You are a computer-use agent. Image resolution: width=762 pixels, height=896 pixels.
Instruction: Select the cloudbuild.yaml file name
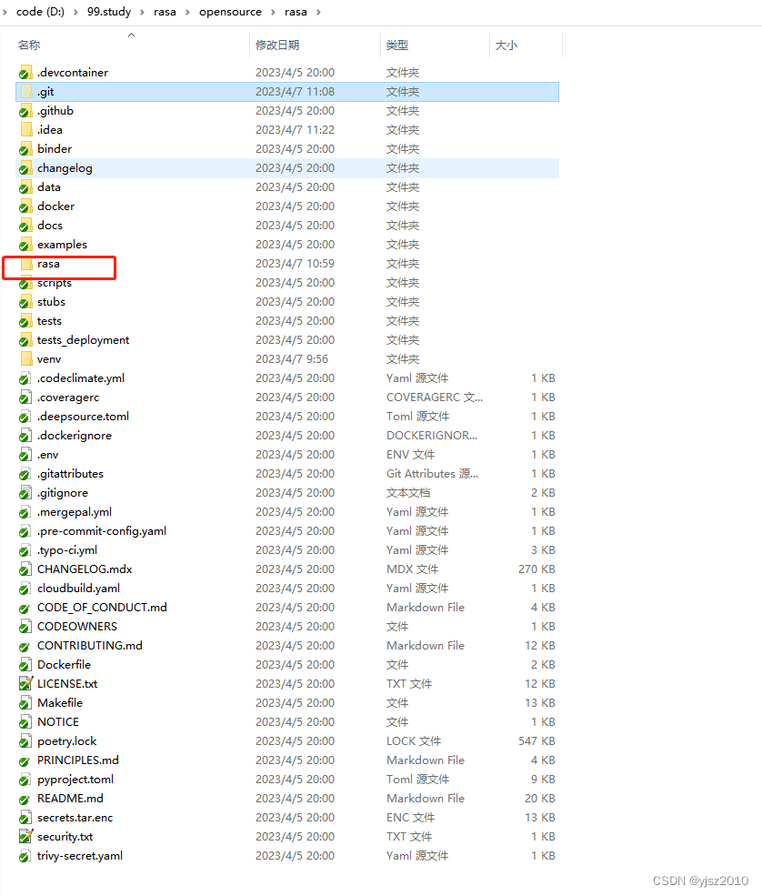pos(78,589)
